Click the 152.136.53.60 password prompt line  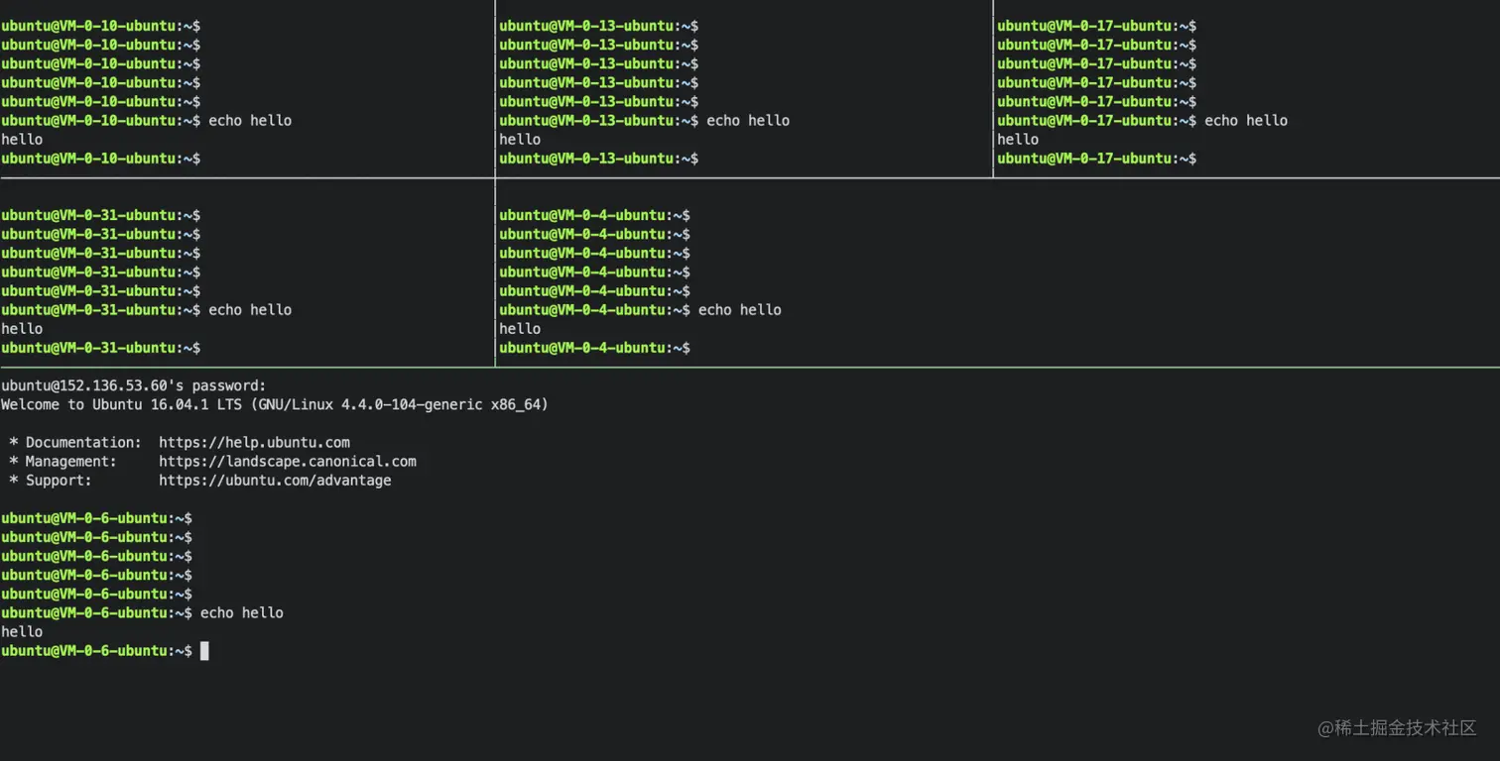click(134, 386)
